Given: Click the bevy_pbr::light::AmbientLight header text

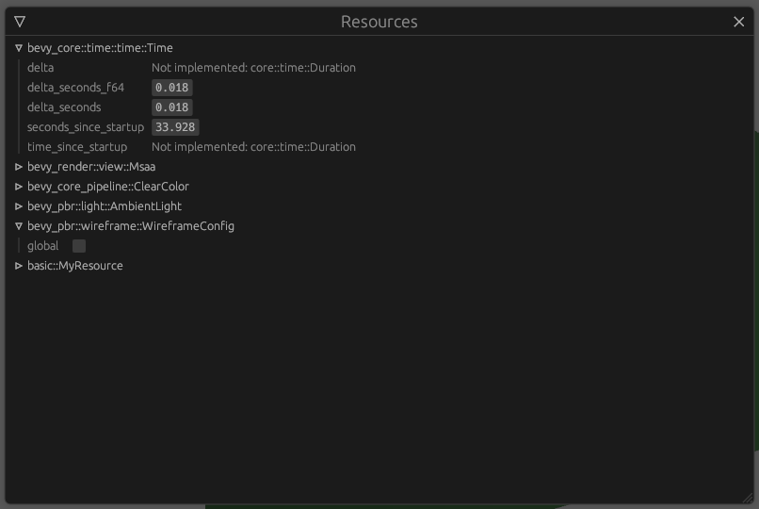Looking at the screenshot, I should (104, 206).
